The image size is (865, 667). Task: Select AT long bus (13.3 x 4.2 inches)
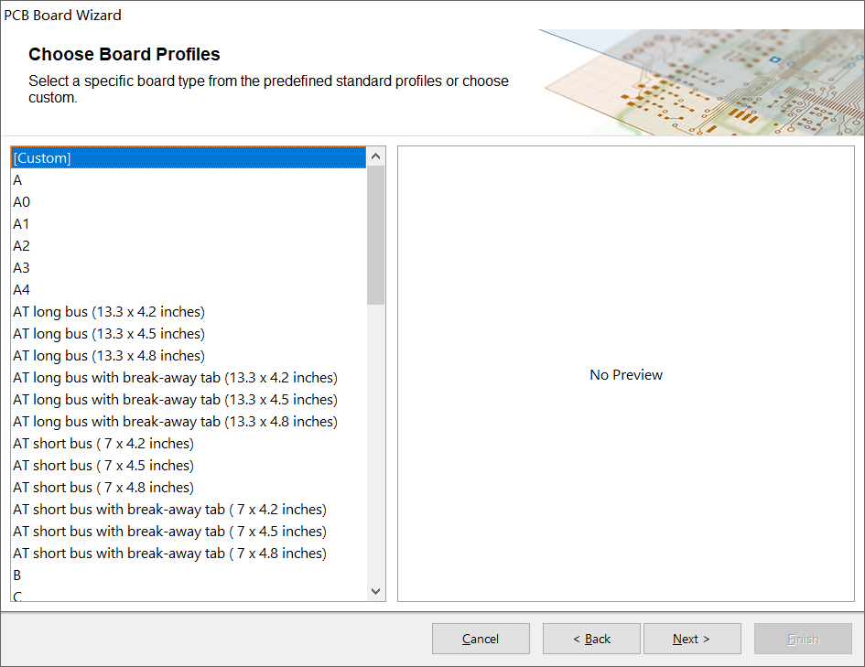point(189,311)
